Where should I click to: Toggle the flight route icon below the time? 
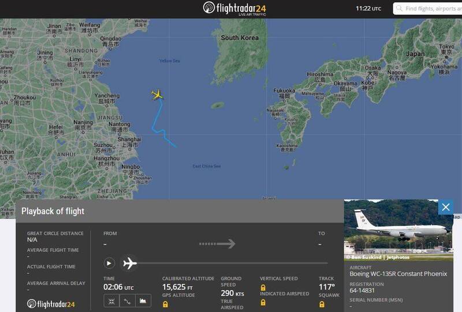[127, 301]
